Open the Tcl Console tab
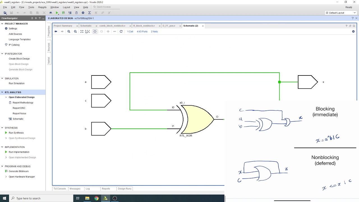 point(59,189)
